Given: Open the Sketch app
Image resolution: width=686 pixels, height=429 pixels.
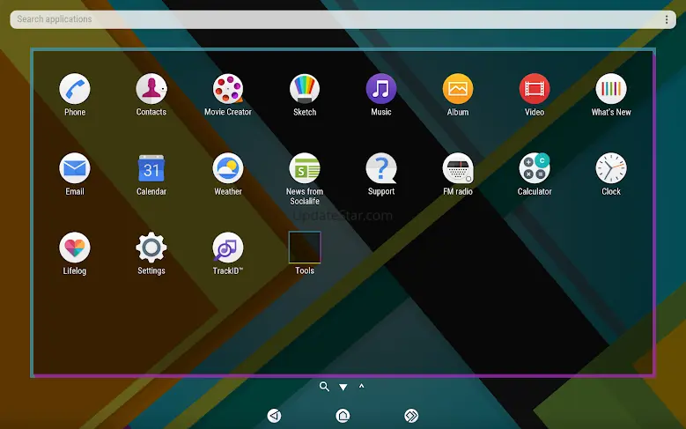Looking at the screenshot, I should tap(305, 89).
